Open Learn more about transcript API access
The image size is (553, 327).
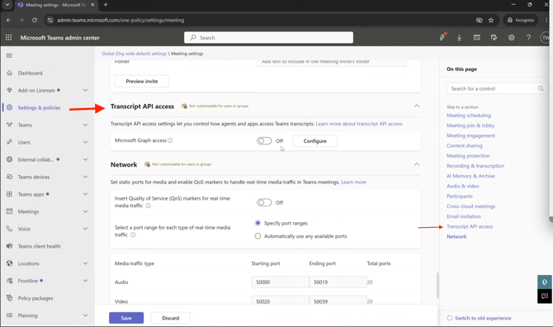point(359,124)
